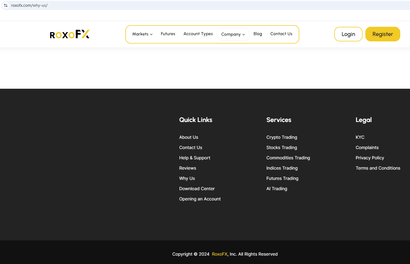Screen dimensions: 410x264
Task: Select Crypto Trading under Services
Action: pos(281,137)
